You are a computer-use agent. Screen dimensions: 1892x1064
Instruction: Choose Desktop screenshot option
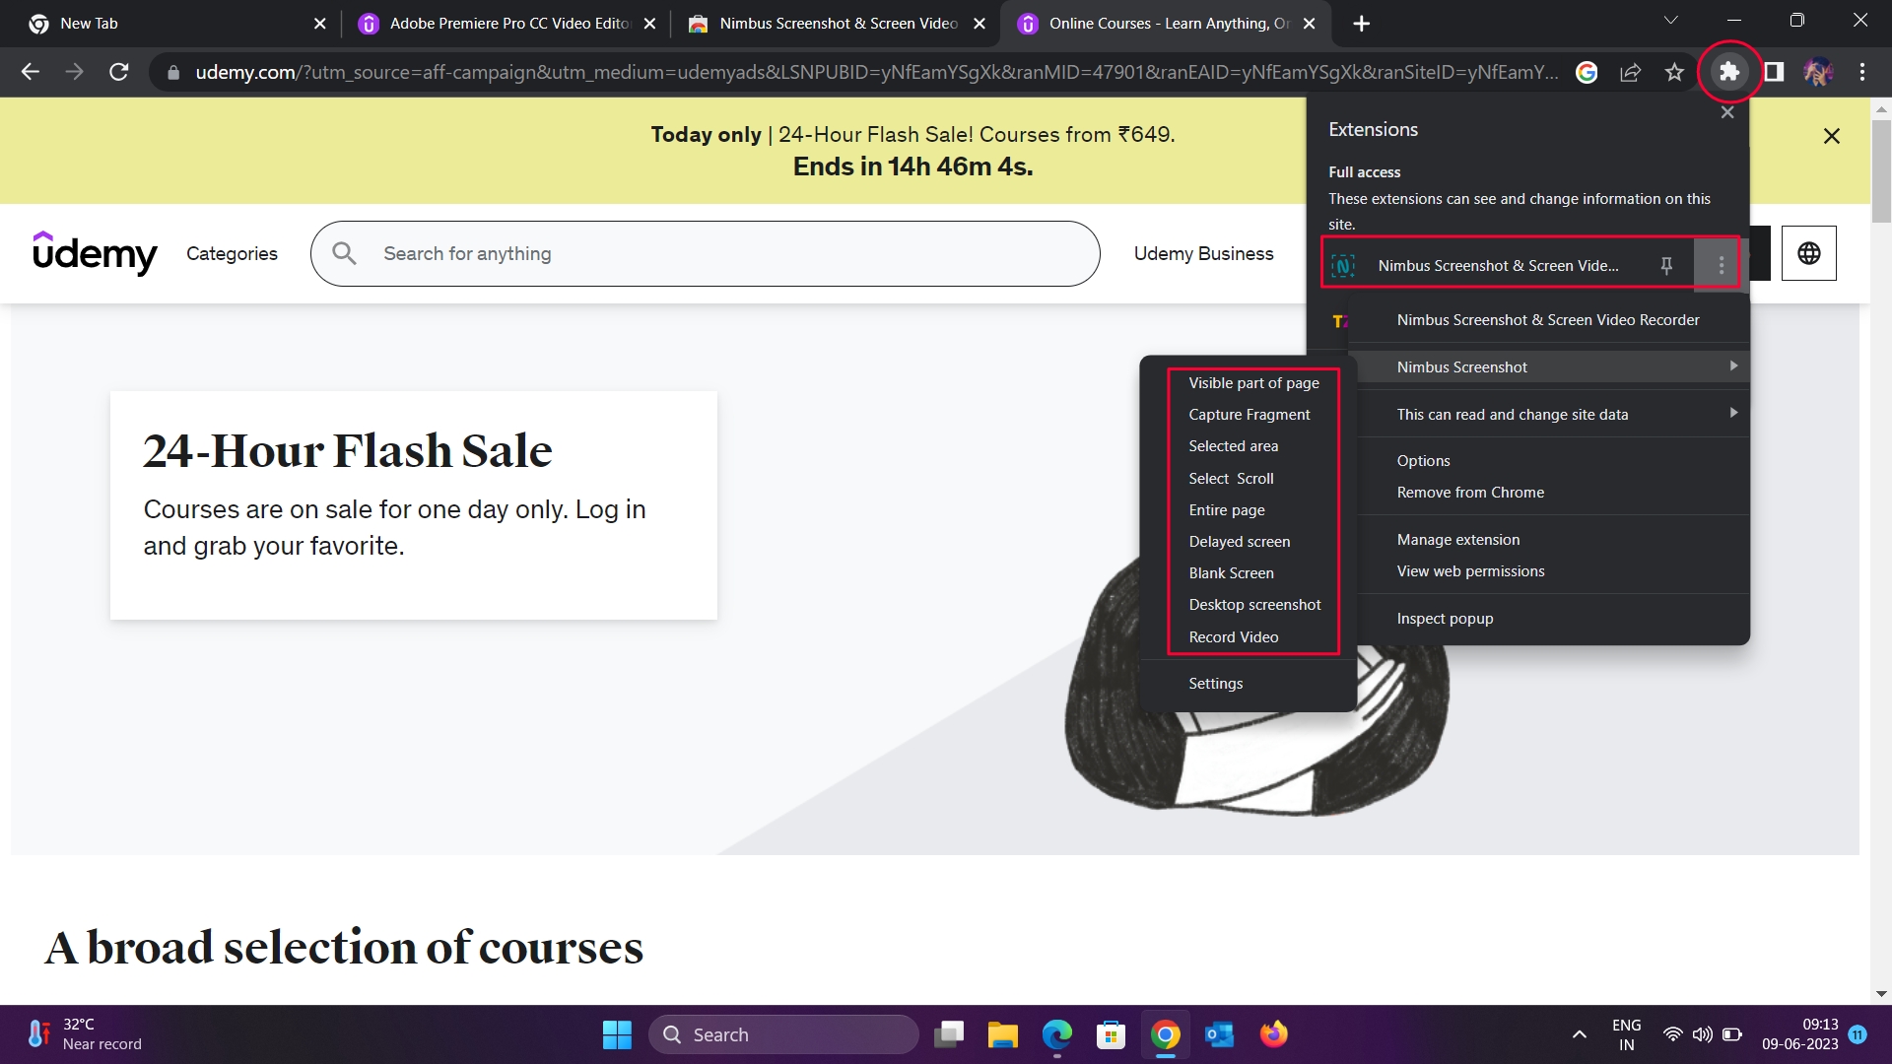(1253, 605)
